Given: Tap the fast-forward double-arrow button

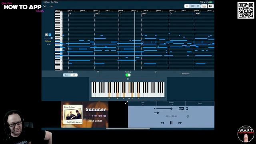Looking at the screenshot, I should tap(180, 123).
